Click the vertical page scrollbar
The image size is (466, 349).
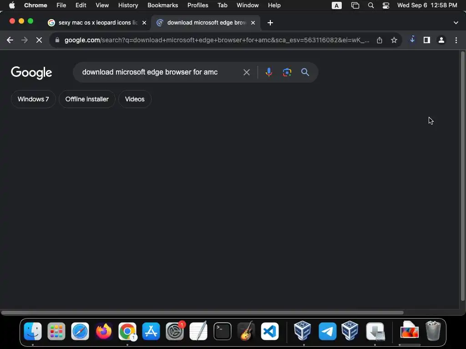tap(462, 177)
